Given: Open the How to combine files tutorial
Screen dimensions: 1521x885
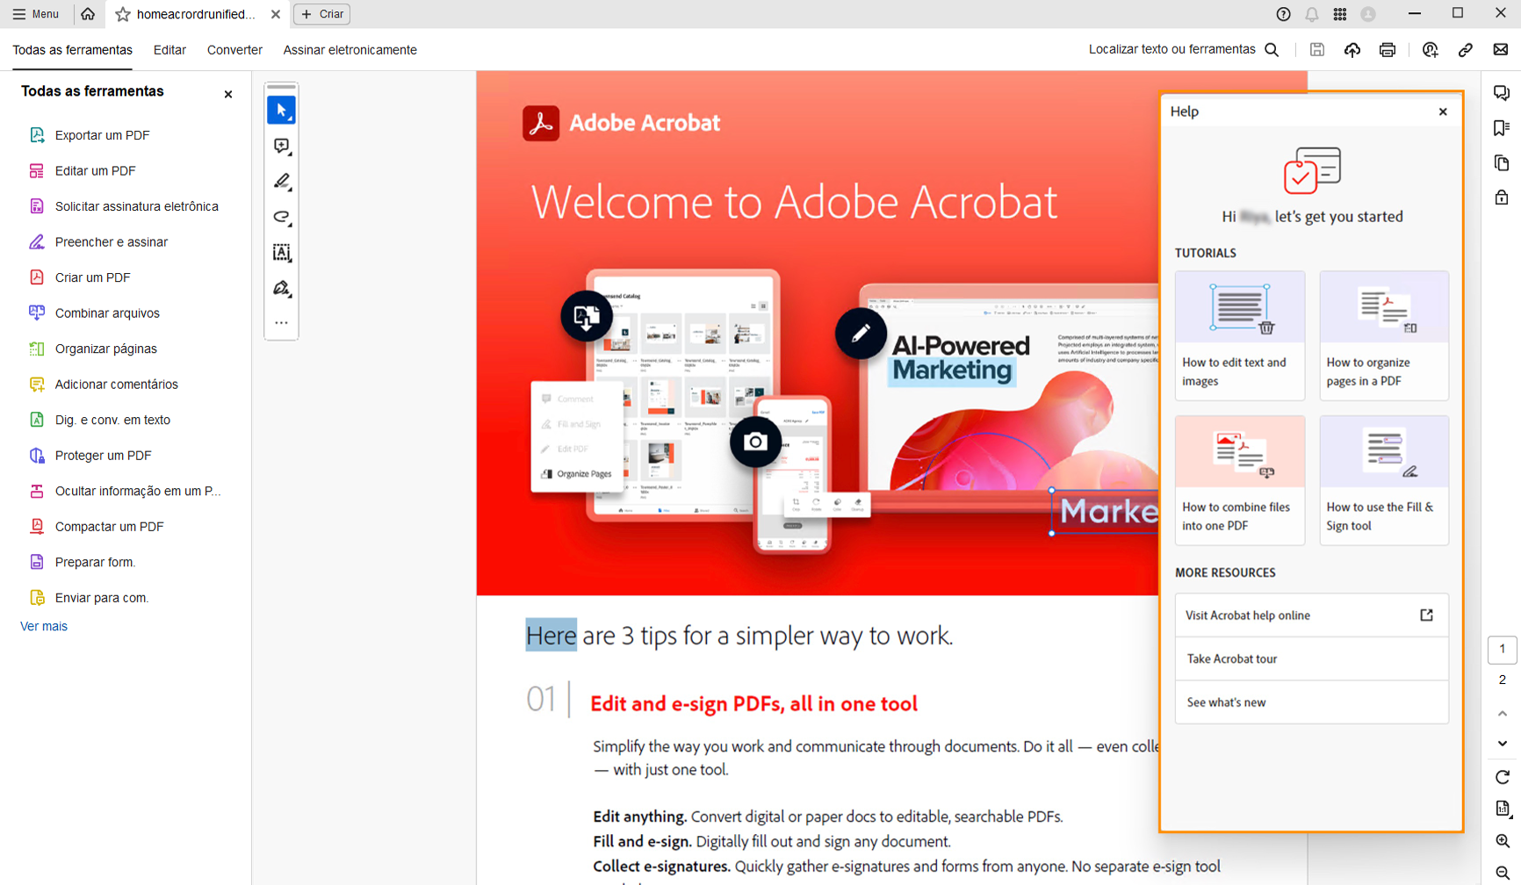Looking at the screenshot, I should (1239, 480).
